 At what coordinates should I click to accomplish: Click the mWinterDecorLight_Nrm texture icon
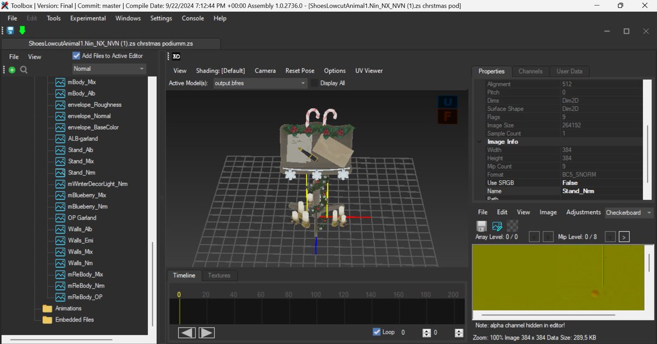pos(60,184)
